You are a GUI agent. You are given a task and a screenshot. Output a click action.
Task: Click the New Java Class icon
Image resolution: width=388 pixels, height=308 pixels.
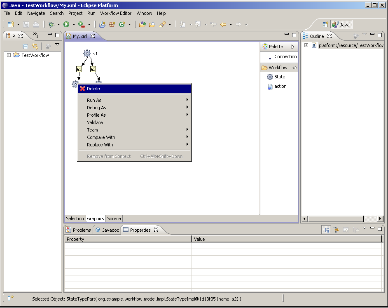[122, 25]
